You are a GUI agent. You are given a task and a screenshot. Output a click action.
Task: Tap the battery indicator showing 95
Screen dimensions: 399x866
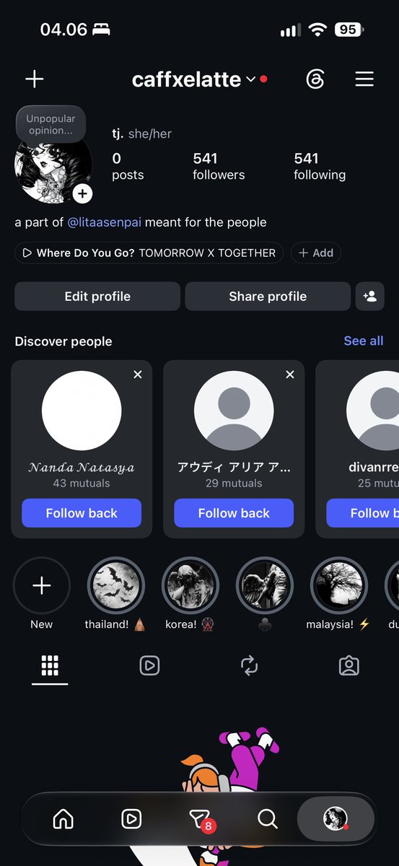click(348, 30)
